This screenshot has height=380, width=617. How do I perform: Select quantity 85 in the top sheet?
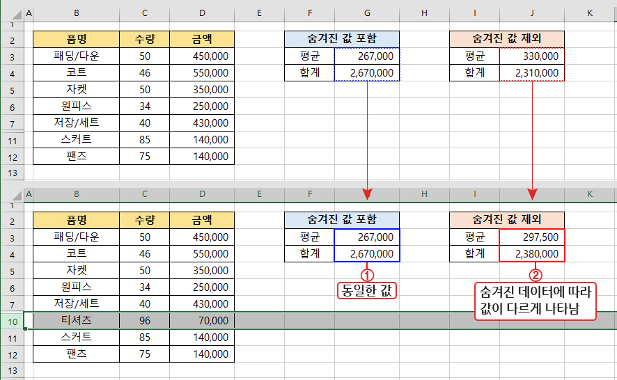click(144, 140)
